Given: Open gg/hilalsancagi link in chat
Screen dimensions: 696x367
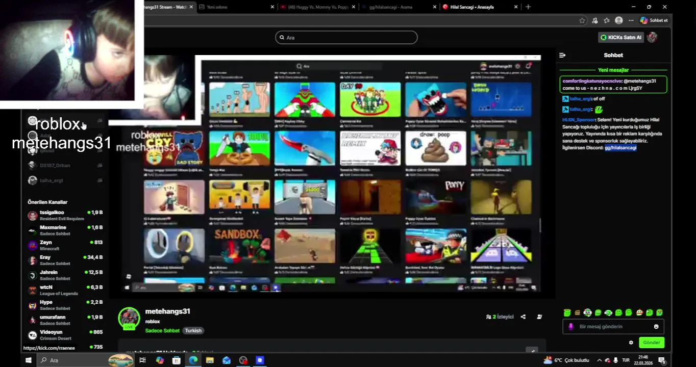Looking at the screenshot, I should [620, 148].
